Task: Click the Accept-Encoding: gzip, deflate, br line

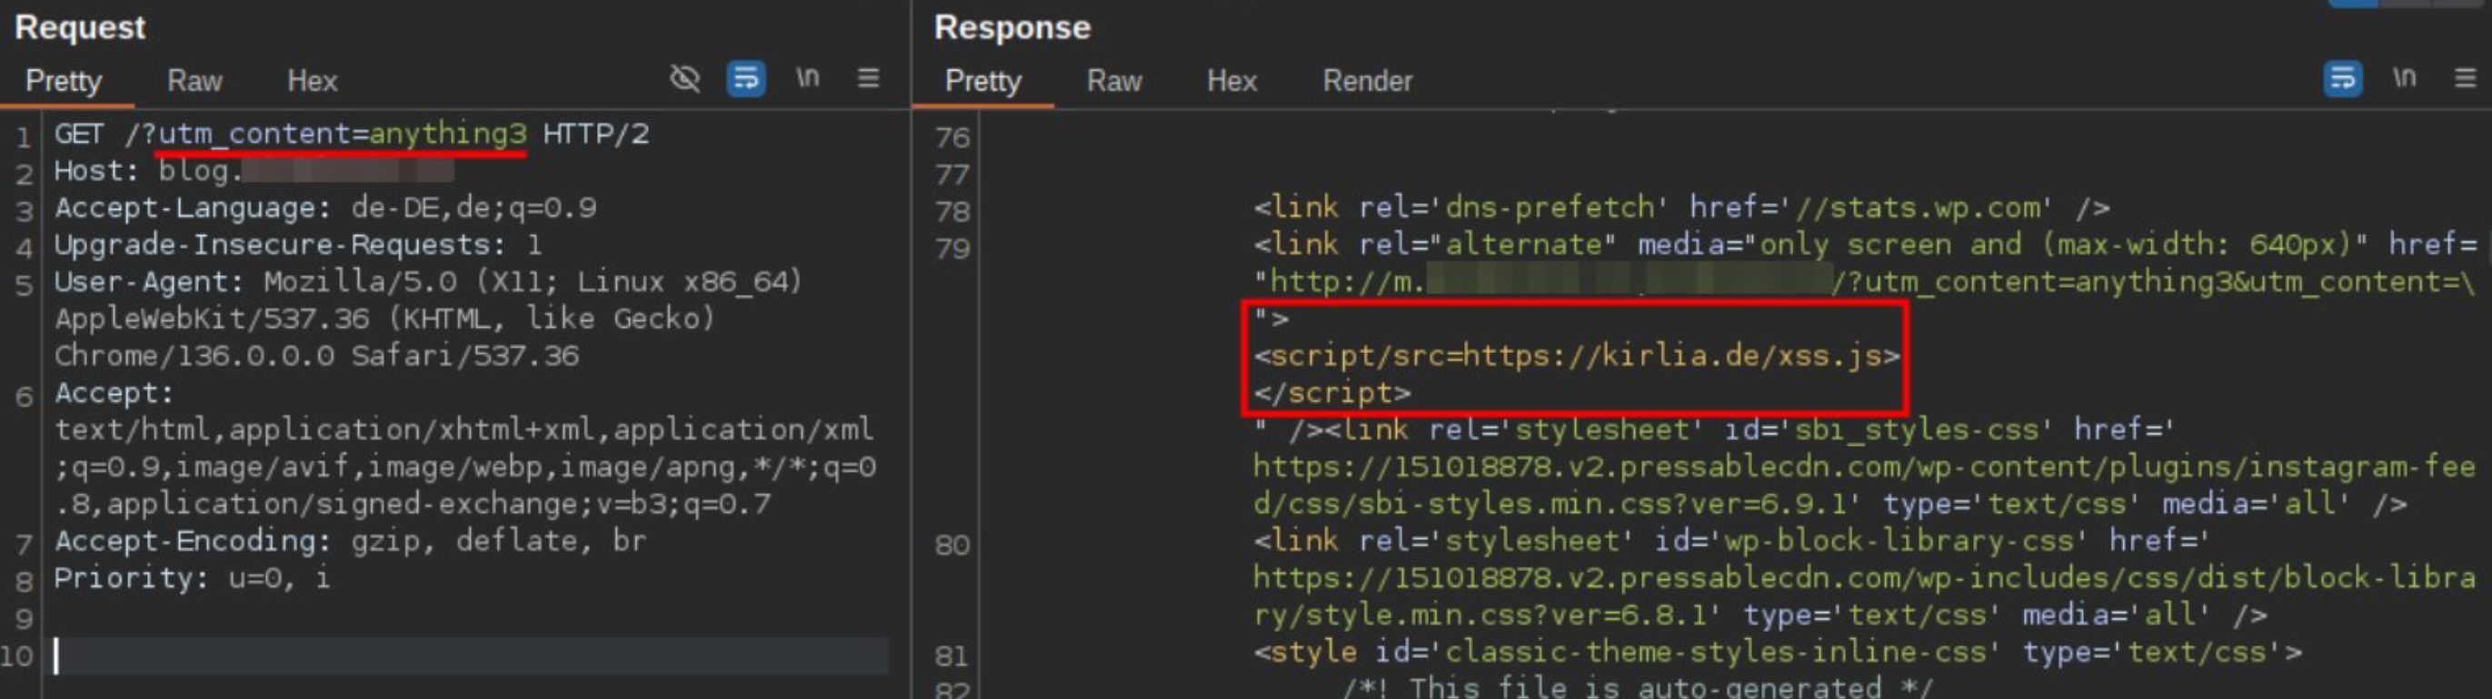Action: tap(350, 540)
